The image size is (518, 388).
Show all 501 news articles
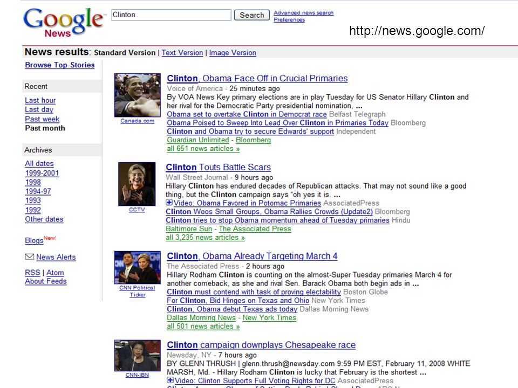click(x=203, y=327)
